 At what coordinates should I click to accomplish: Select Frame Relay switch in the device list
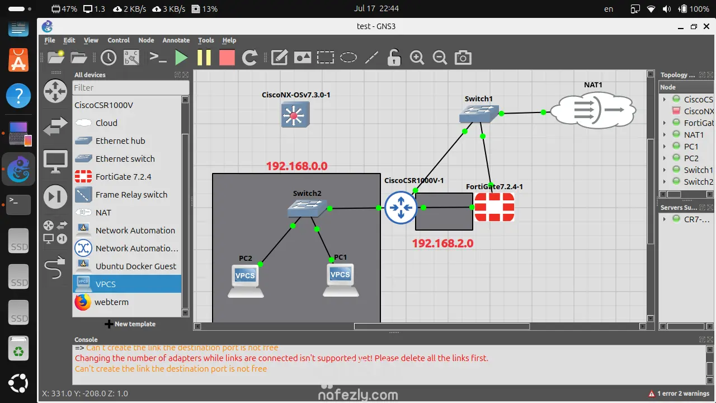127,195
